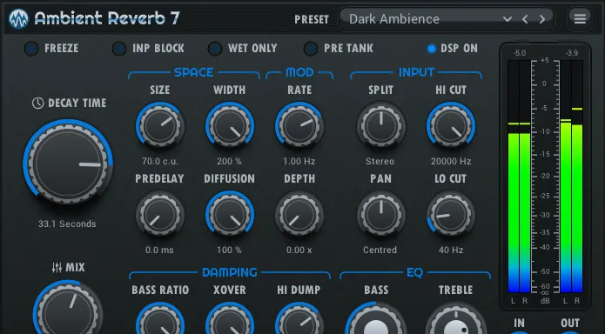605x334 pixels.
Task: Click the SPACE section header
Action: coord(194,72)
